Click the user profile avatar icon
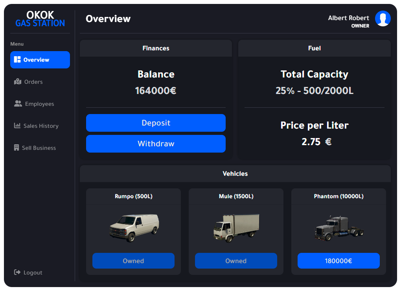The height and width of the screenshot is (291, 401). 383,18
